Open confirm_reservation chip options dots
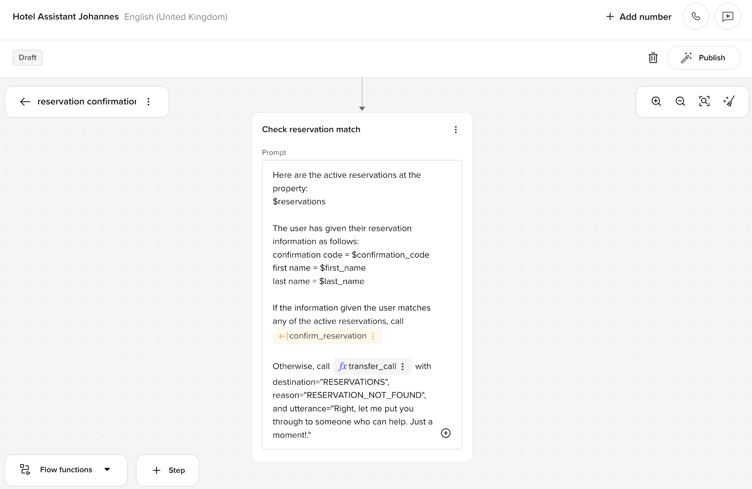Screen dimensions: 752x489 [x=373, y=336]
